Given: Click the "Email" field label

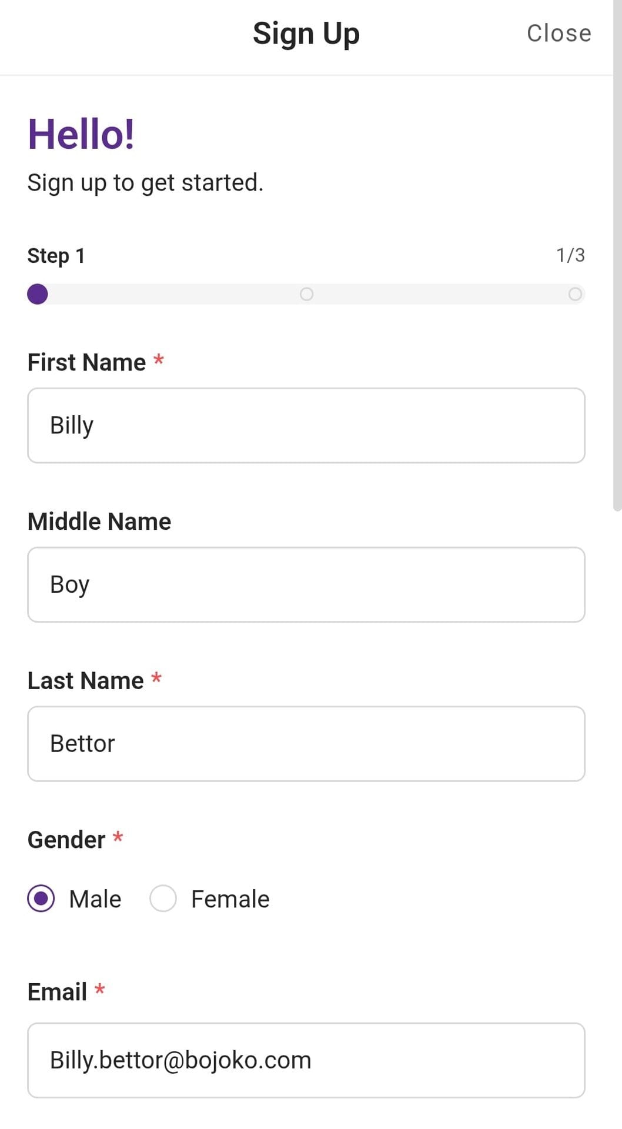Looking at the screenshot, I should tap(57, 992).
